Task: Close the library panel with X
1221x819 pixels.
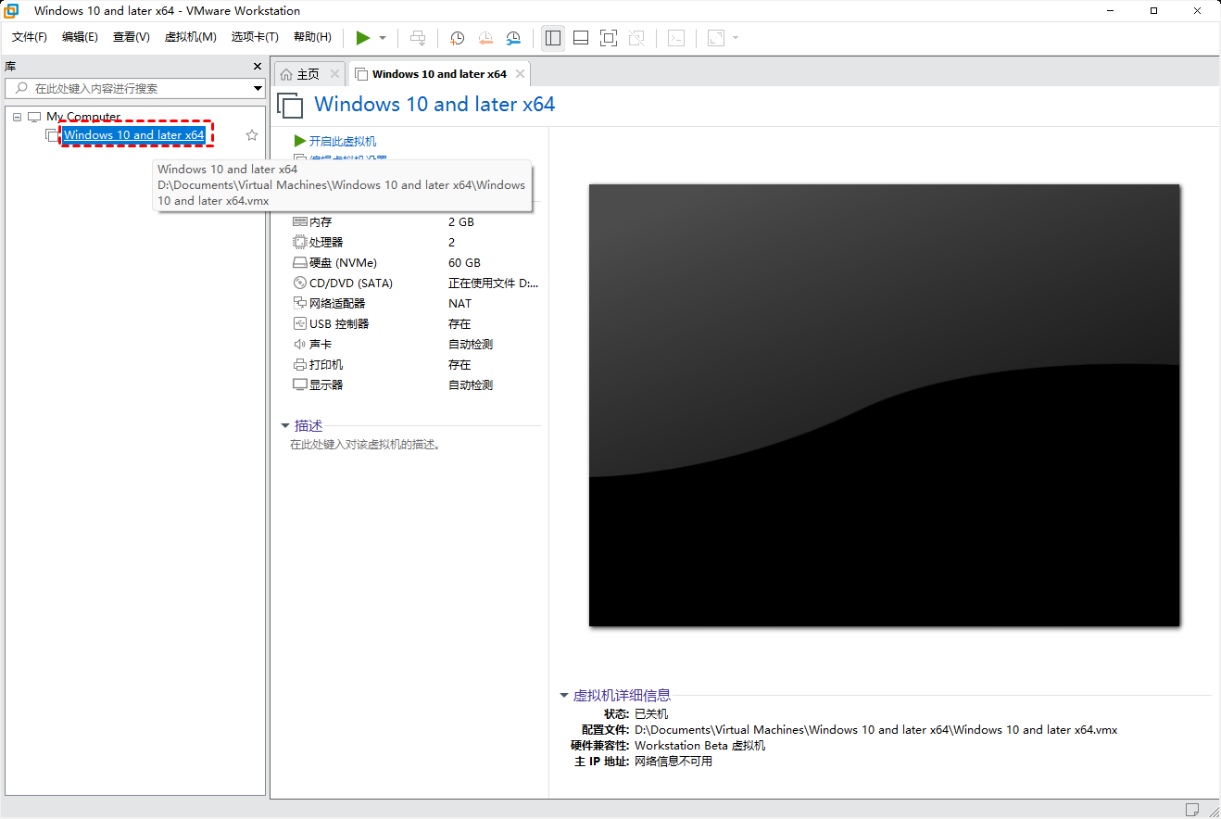Action: coord(258,67)
